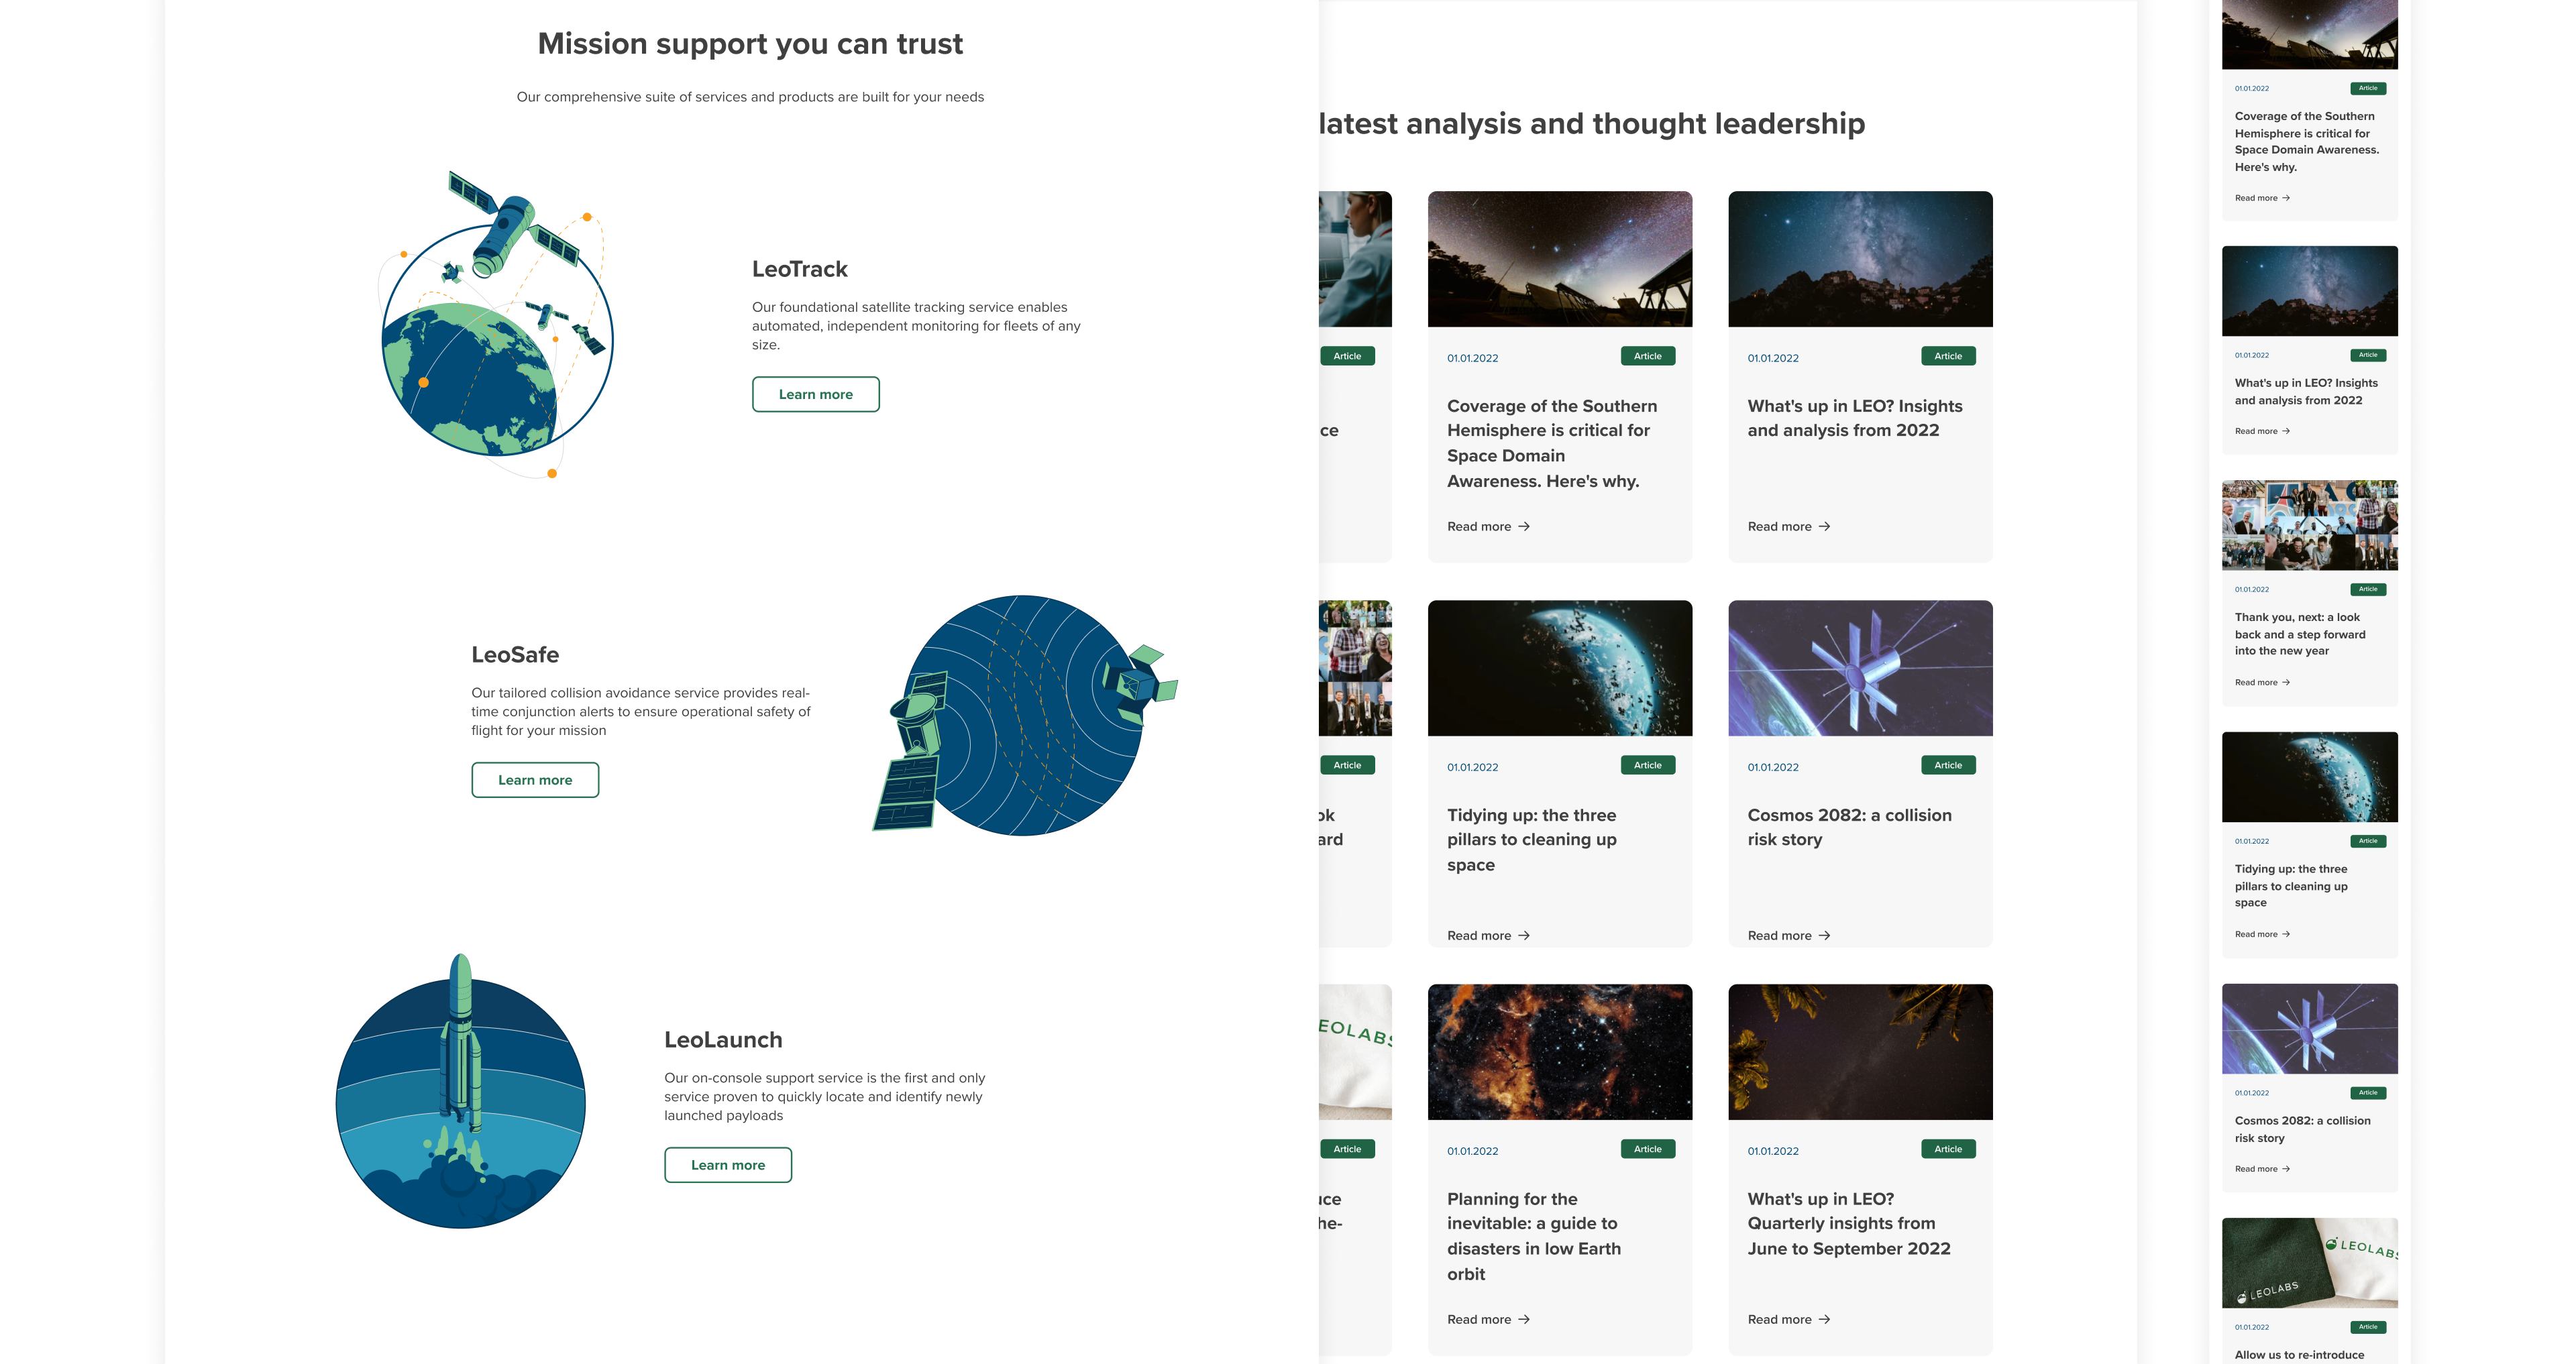Click the arrow icon beside Read more under Cosmos 2082 in the large grid
The height and width of the screenshot is (1364, 2576).
(1824, 936)
